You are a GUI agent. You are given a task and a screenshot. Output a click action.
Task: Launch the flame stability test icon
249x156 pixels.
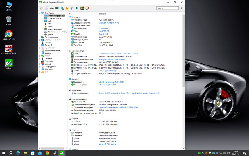(67, 8)
